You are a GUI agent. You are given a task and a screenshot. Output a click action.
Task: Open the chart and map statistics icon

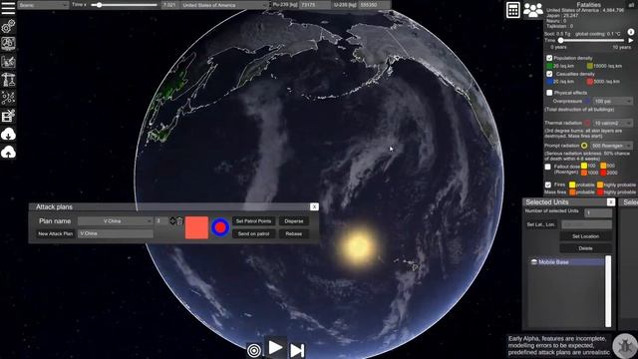coord(8,62)
